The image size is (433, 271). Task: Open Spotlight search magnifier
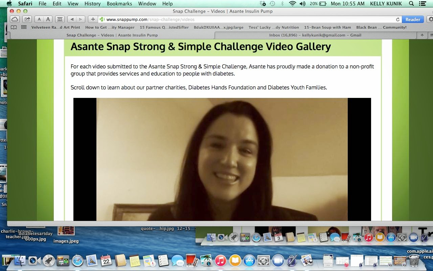point(411,4)
